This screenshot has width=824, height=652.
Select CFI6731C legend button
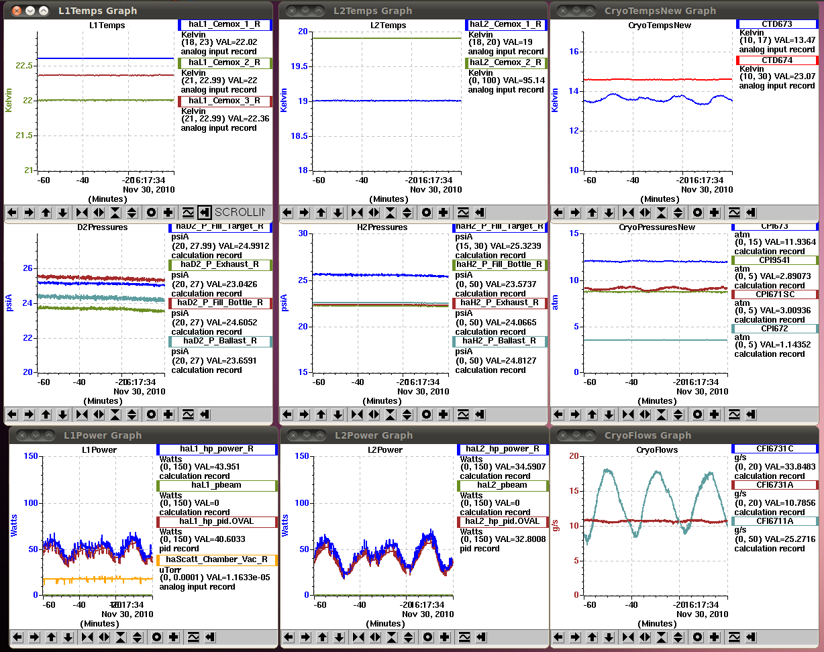pos(775,449)
